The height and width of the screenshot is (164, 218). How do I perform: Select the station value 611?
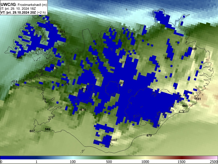tap(63, 32)
